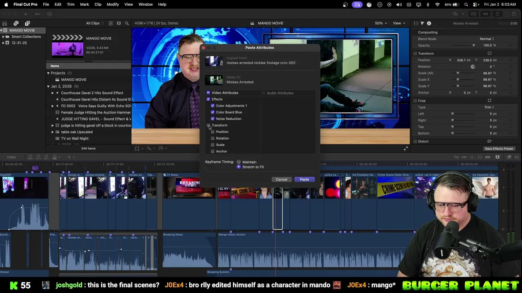Click the Paste button in the dialog
The width and height of the screenshot is (522, 293).
(x=304, y=179)
